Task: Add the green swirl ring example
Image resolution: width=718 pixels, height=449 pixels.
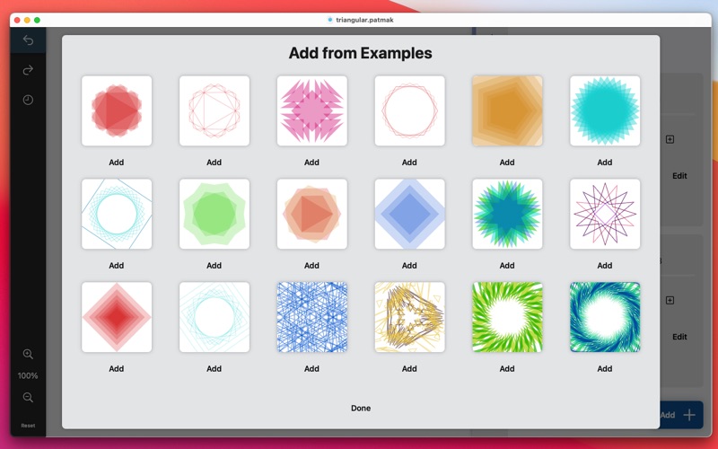Action: pos(507,368)
